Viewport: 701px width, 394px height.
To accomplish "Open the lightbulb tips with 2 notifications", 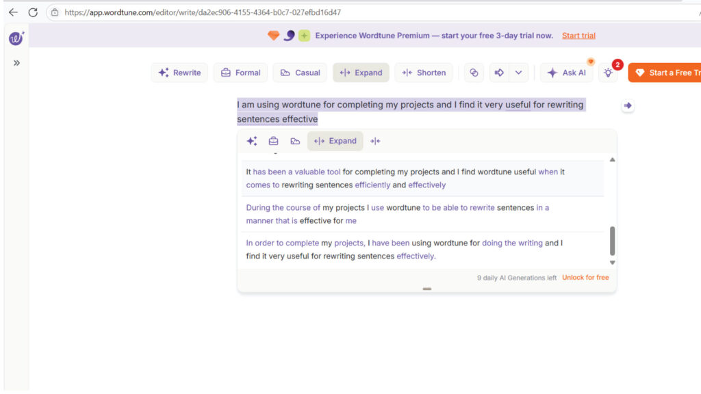I will pos(609,73).
